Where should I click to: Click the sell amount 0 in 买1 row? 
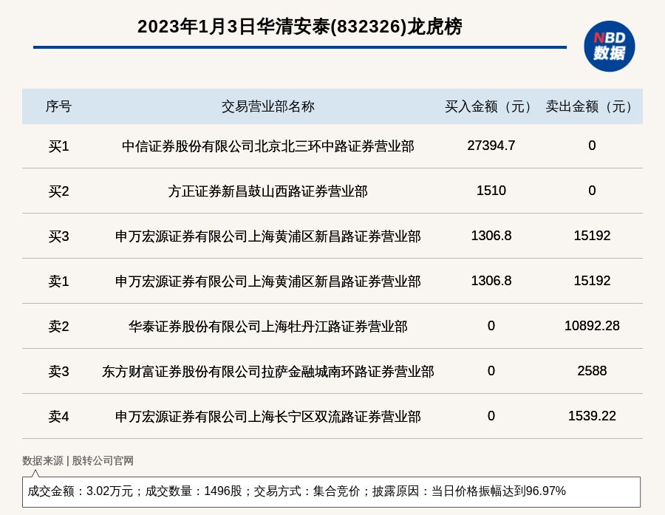point(592,146)
